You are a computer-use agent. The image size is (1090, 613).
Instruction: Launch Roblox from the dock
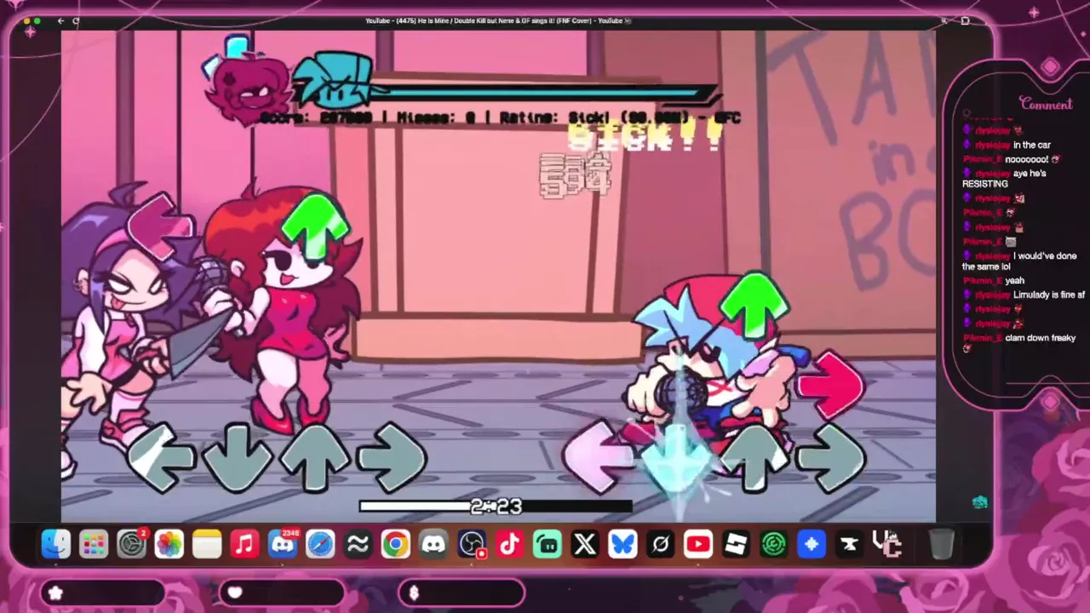(x=735, y=544)
